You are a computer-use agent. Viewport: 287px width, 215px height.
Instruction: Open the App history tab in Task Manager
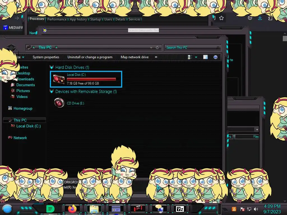[78, 19]
